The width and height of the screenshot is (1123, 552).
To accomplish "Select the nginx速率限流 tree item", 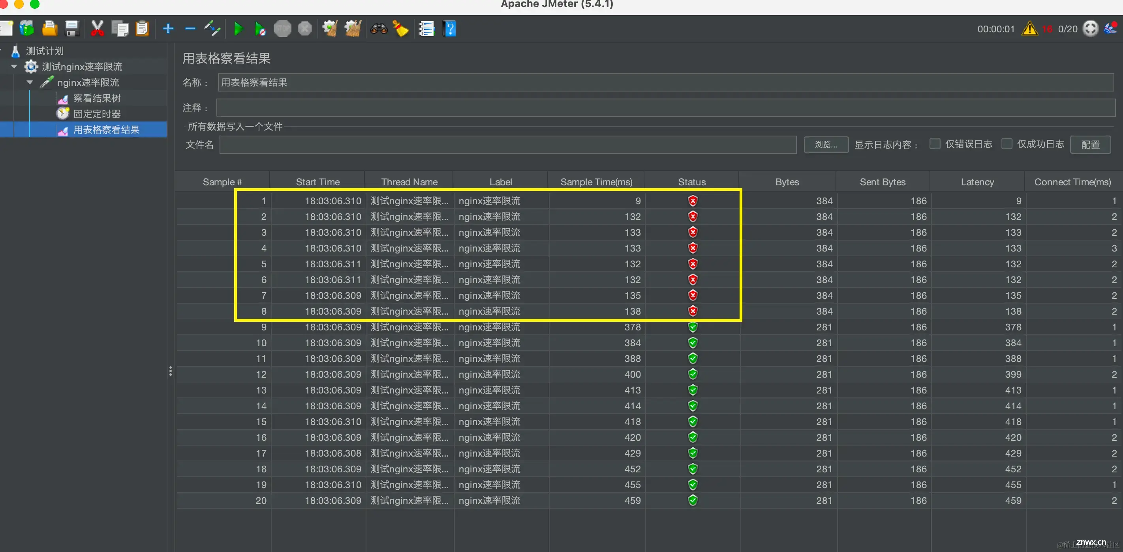I will [88, 82].
